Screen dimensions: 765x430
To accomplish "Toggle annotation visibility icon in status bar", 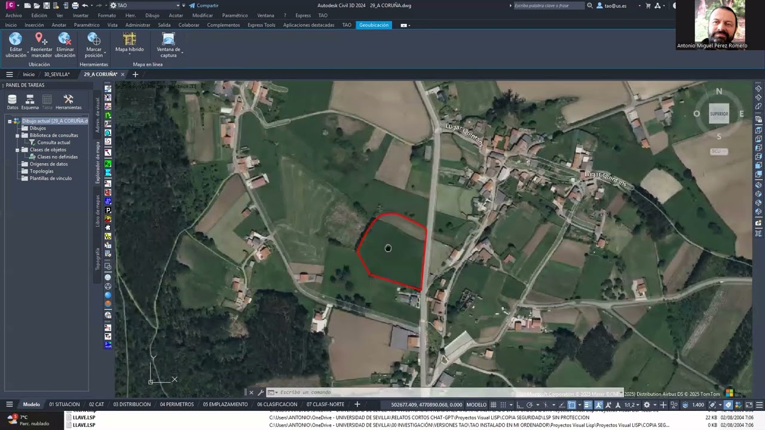I will (599, 405).
